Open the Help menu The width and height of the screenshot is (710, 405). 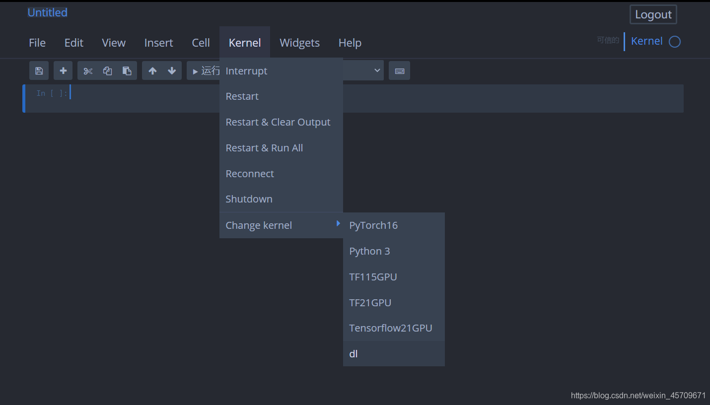(350, 43)
